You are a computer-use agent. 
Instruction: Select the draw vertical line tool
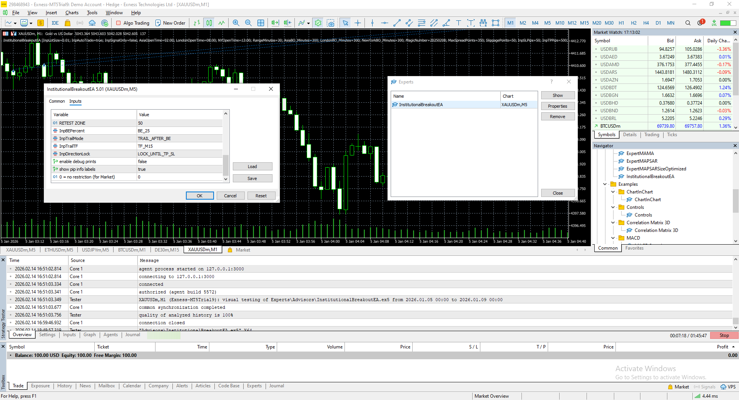point(372,23)
